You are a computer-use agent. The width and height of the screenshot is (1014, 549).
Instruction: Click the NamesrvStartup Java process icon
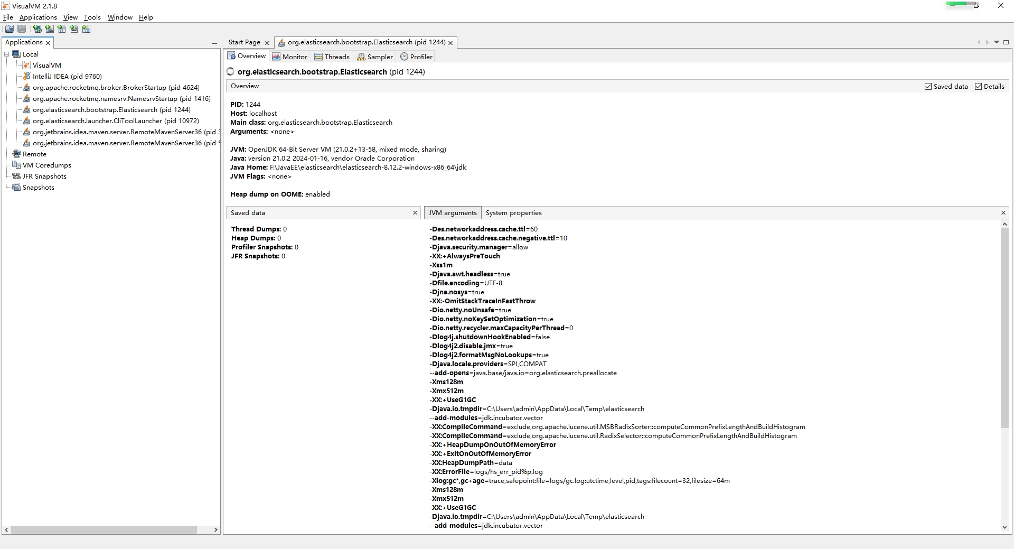[x=26, y=98]
